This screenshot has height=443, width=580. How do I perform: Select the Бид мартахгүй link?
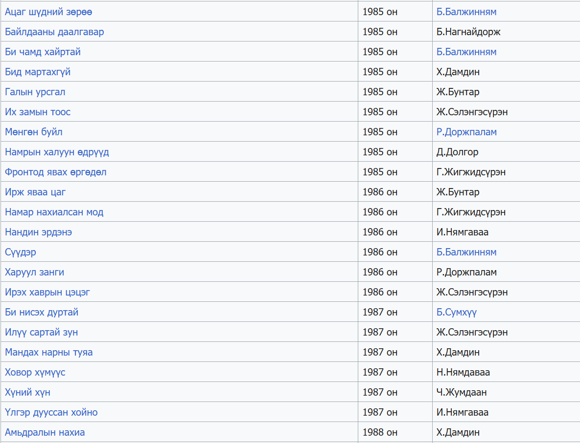tap(38, 72)
